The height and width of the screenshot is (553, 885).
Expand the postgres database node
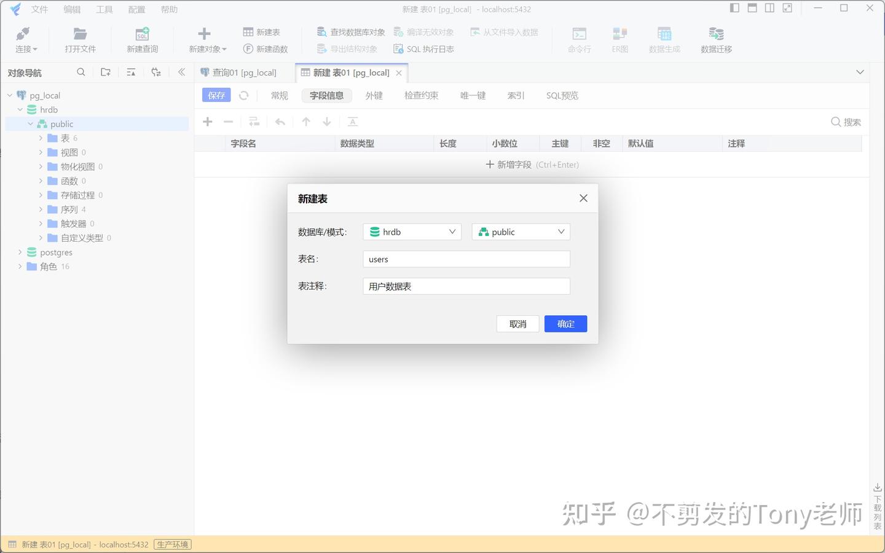(20, 252)
